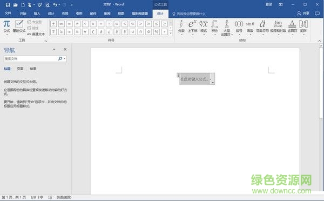The height and width of the screenshot is (201, 324).
Task: Toggle the 线性 (Linear) format option
Action: pyautogui.click(x=33, y=28)
